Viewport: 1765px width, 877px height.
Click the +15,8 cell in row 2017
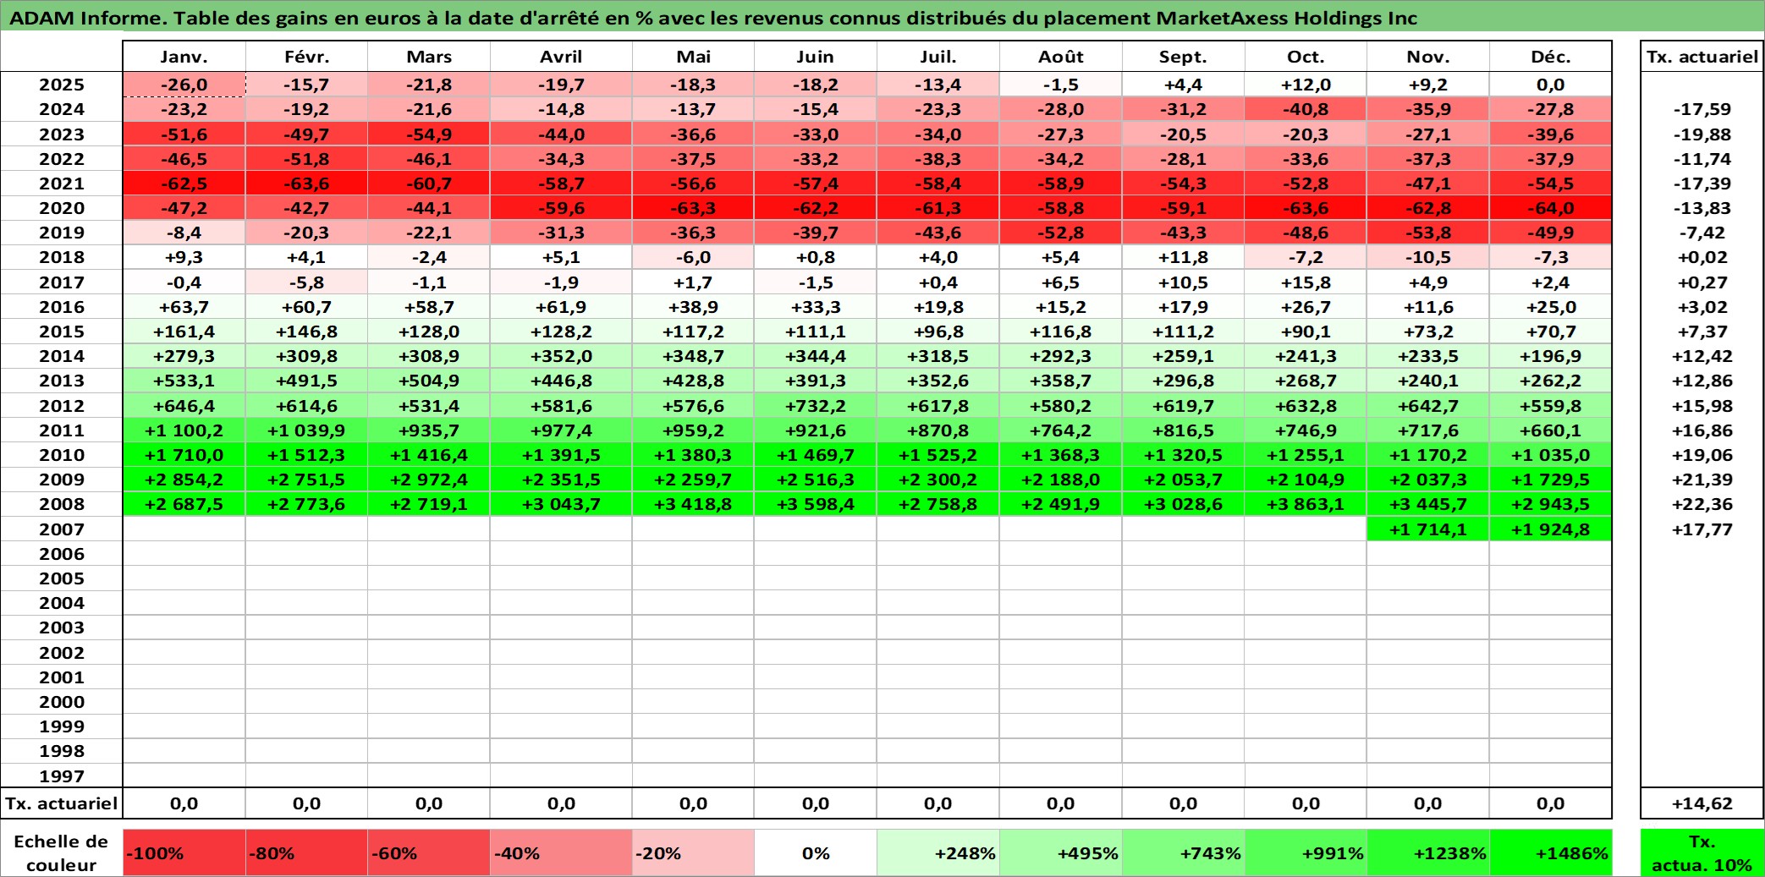1306,282
